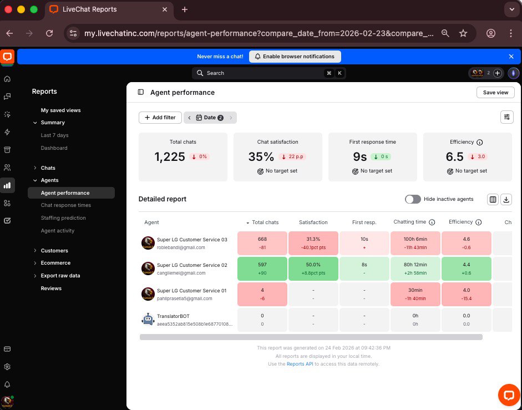Click the plus button beside the team avatars

(x=498, y=73)
